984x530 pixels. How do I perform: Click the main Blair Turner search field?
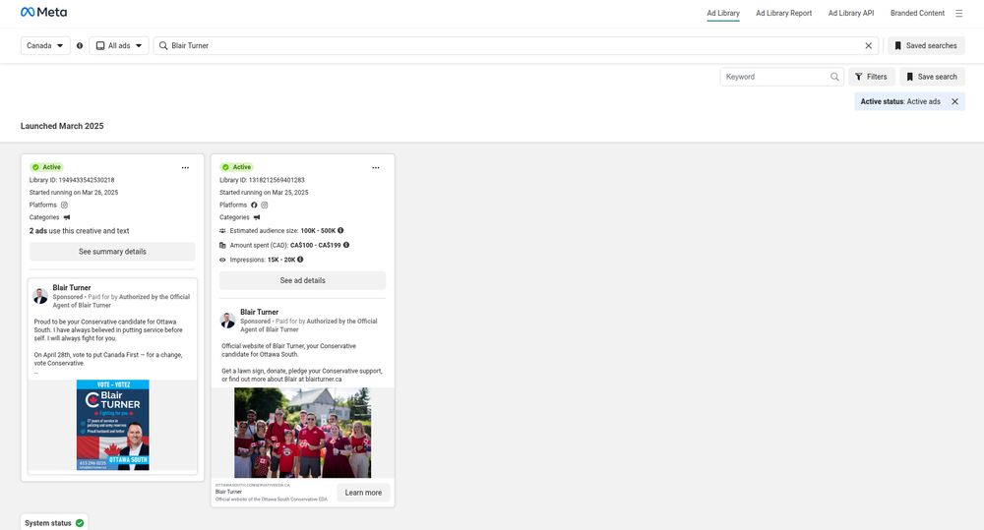515,46
